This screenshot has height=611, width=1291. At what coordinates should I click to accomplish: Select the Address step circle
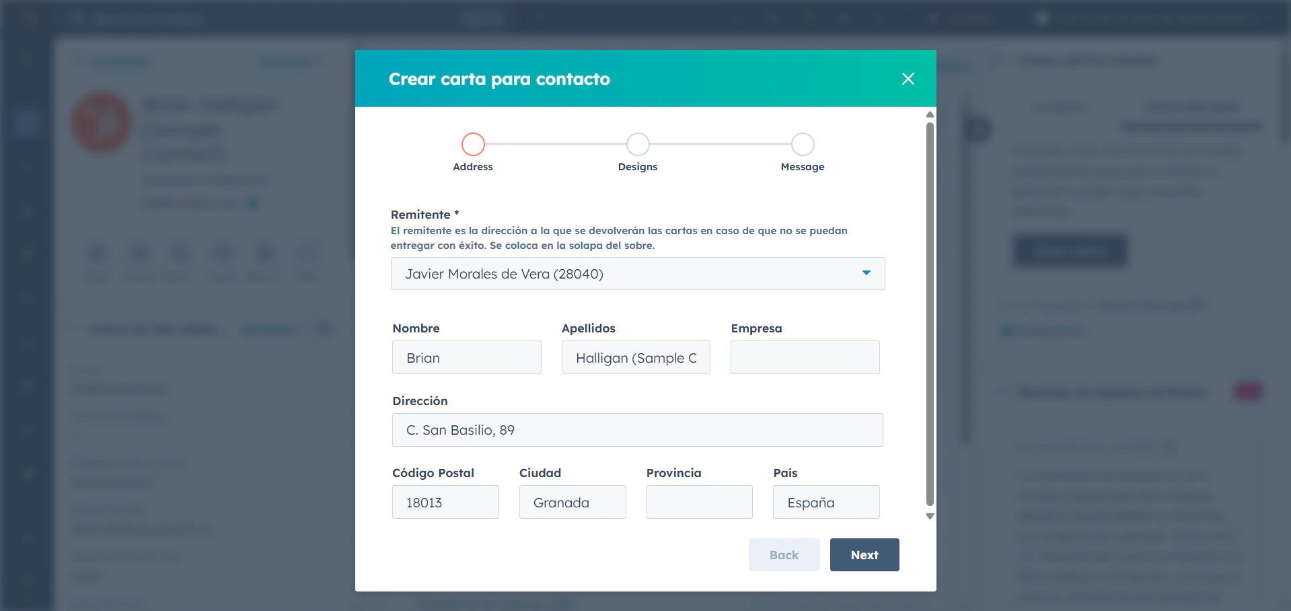tap(472, 143)
